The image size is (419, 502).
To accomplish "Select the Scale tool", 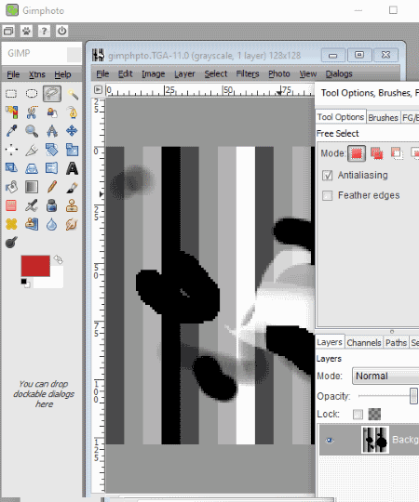I will (72, 150).
